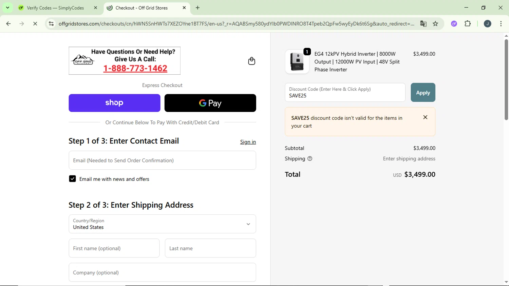509x286 pixels.
Task: Open a new browser tab
Action: coord(198,8)
